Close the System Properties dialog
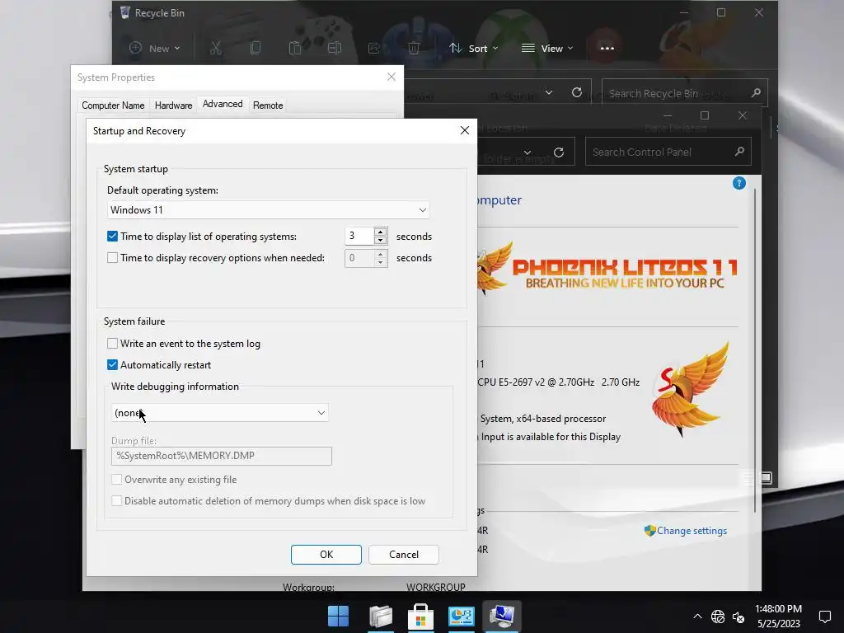The width and height of the screenshot is (844, 633). coord(392,77)
